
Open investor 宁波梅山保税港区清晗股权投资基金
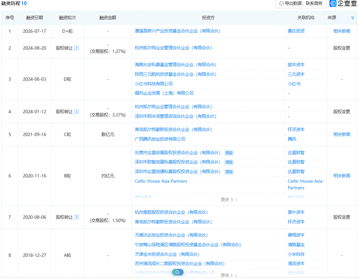[188, 245]
